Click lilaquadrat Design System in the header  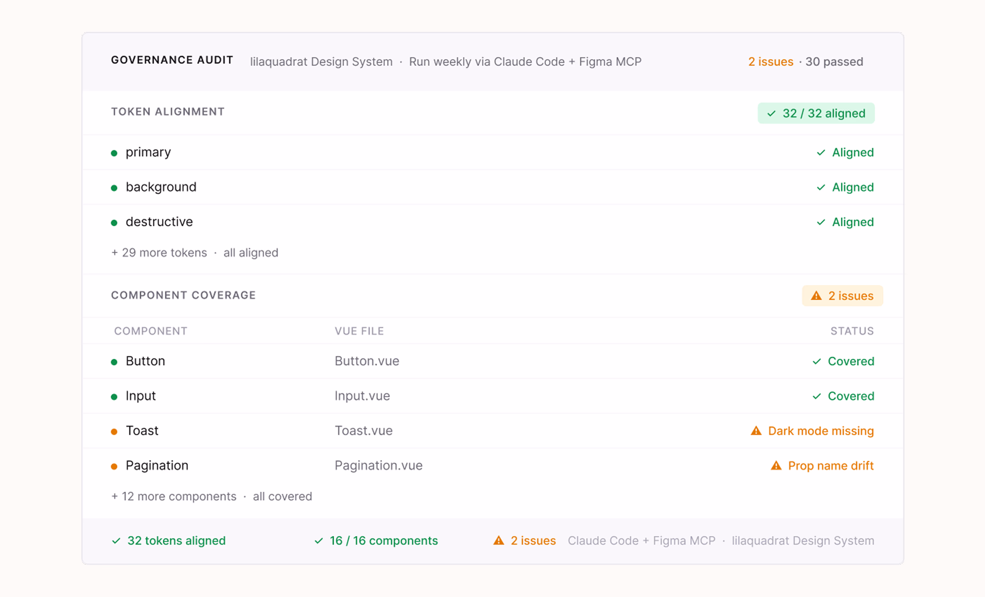321,62
